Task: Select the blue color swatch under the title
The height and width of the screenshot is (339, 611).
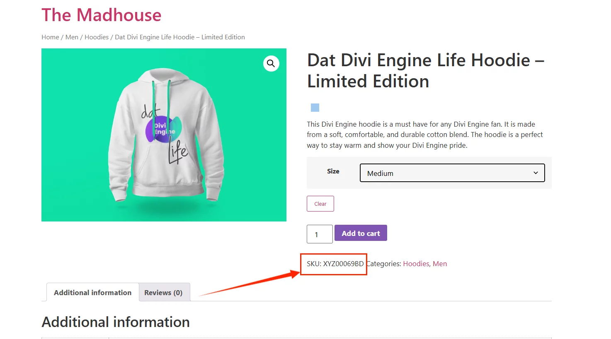Action: coord(315,107)
